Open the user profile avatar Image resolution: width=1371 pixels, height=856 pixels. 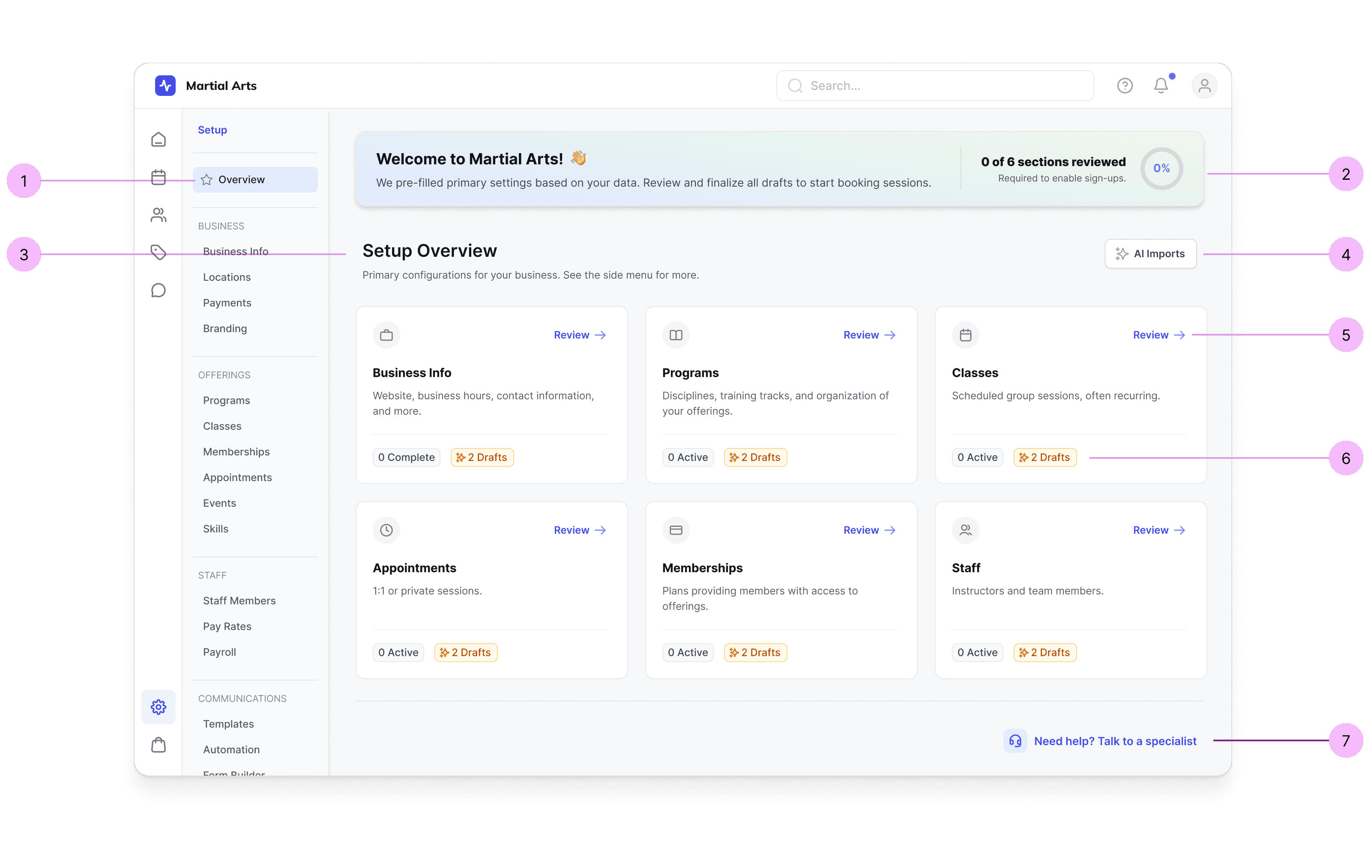(x=1204, y=86)
